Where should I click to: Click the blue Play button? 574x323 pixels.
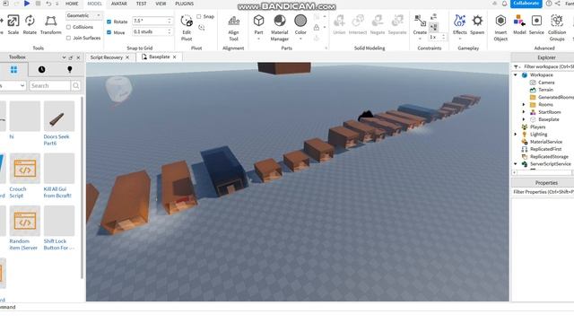[27, 4]
